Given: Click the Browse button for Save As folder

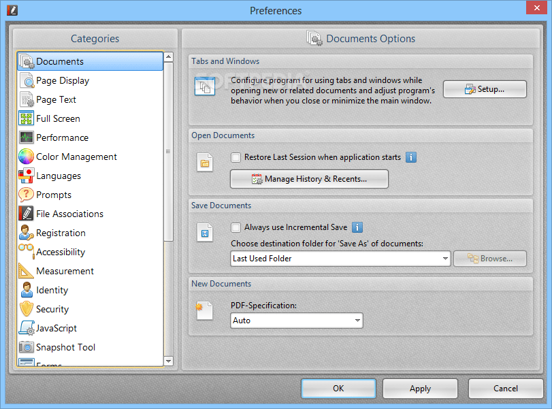Looking at the screenshot, I should coord(489,259).
